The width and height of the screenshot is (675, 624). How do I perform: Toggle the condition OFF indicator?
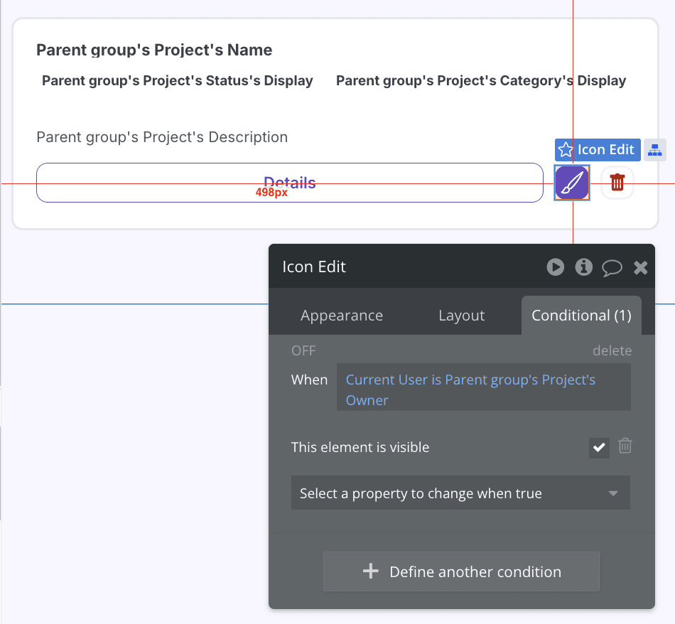(x=303, y=350)
